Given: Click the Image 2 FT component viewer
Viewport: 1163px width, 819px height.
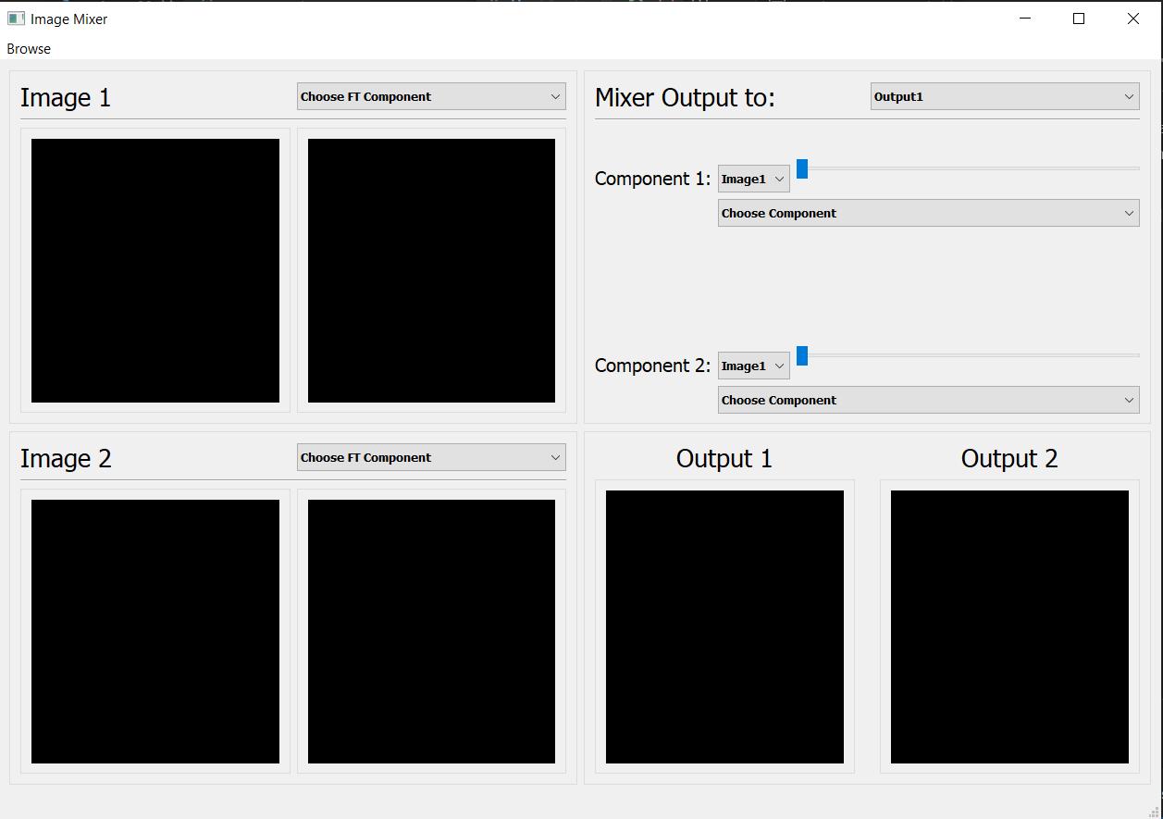Looking at the screenshot, I should 431,631.
